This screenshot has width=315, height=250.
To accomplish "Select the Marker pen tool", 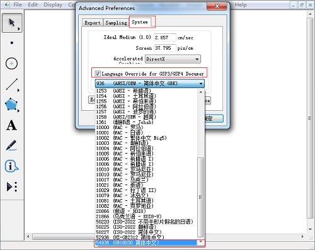I will point(11,145).
